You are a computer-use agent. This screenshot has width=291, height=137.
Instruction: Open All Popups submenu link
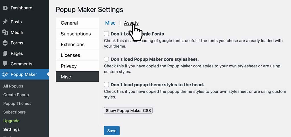[x=13, y=86]
